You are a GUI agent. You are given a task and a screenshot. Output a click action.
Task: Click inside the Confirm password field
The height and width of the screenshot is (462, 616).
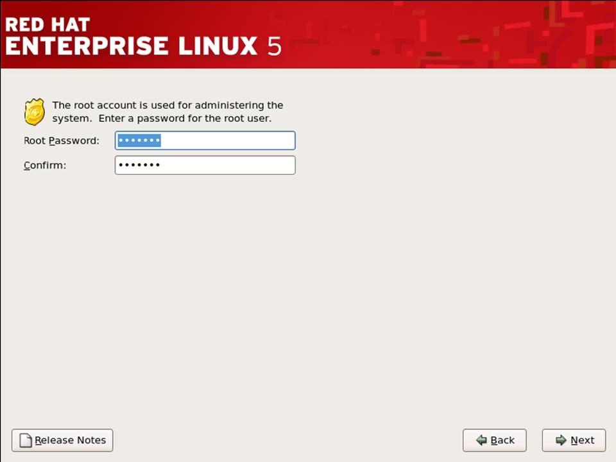(x=205, y=165)
